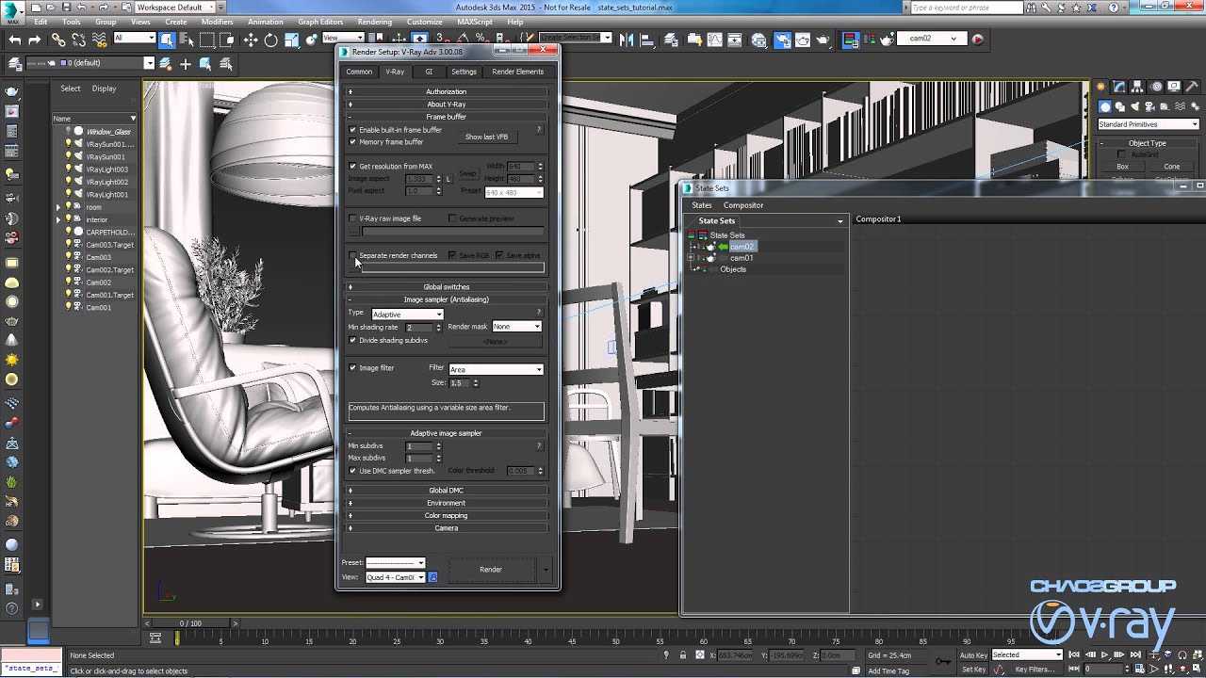Enable V-Ray raw image file checkbox

[353, 218]
